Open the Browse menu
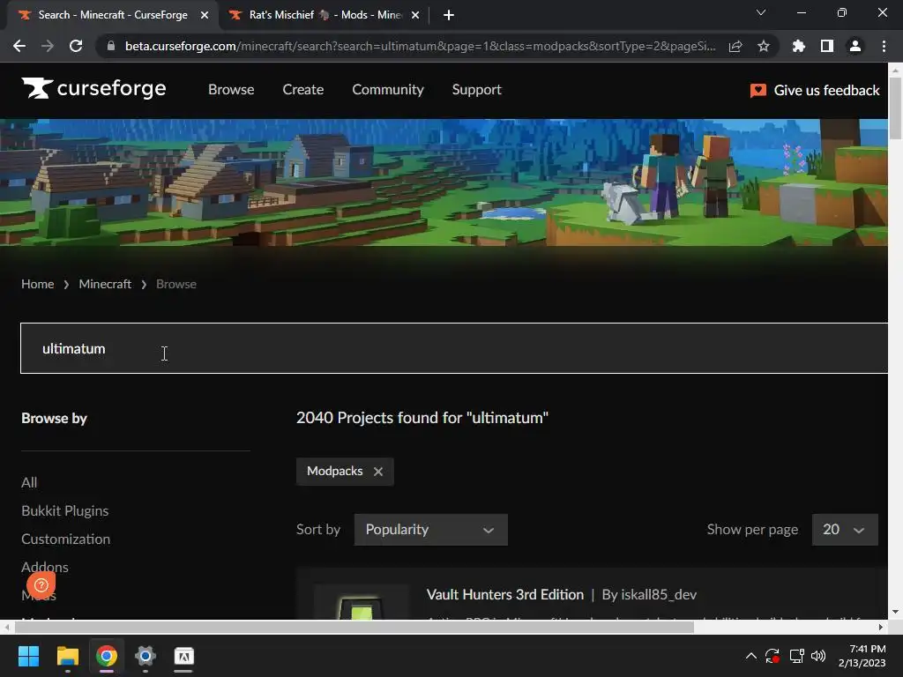Image resolution: width=903 pixels, height=677 pixels. [231, 90]
